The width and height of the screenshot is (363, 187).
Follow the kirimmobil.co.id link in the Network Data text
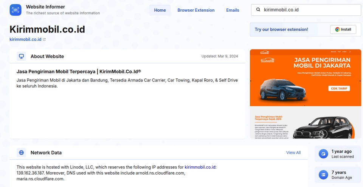tap(200, 167)
